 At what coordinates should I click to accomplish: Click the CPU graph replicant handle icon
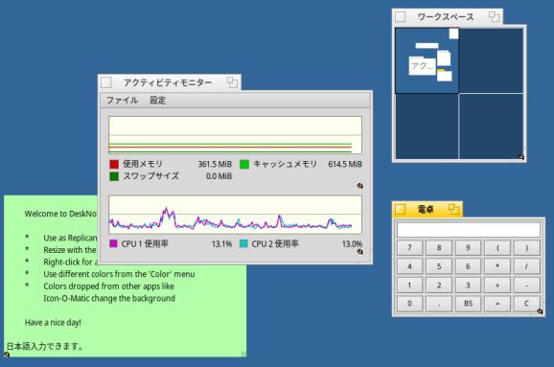point(359,251)
